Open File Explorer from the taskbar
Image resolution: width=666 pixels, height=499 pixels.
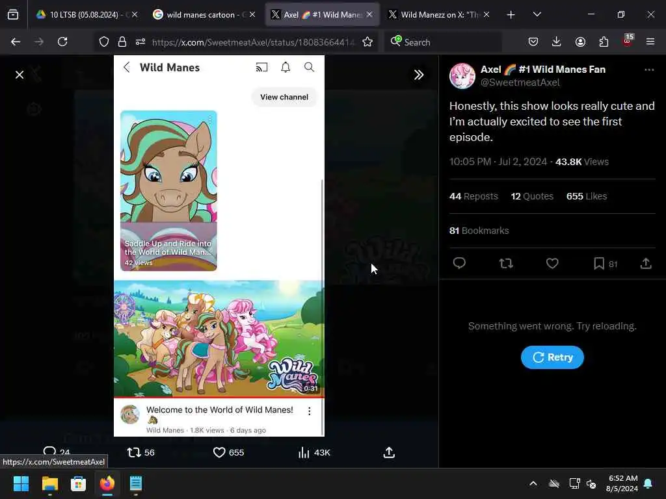click(49, 483)
